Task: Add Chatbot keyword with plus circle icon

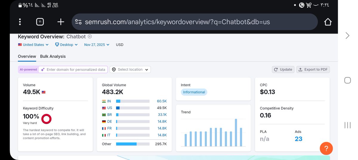Action: [x=90, y=37]
